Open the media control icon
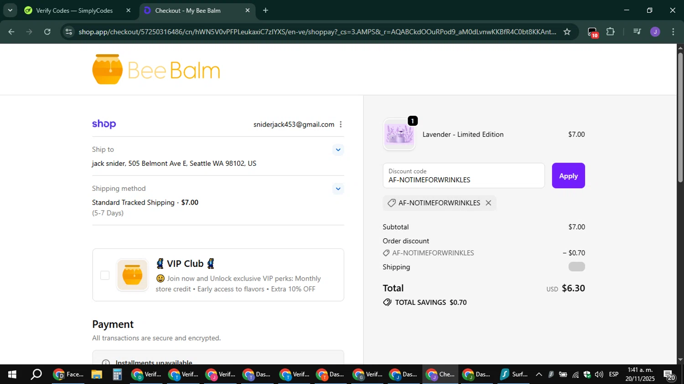This screenshot has height=384, width=684. tap(637, 32)
